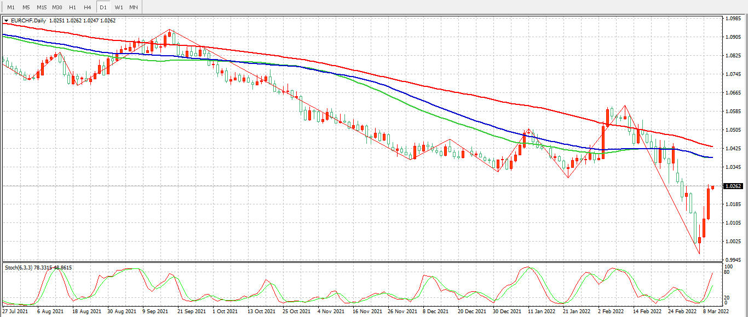
Task: Click the 2 Feb 2022 date label
Action: (x=611, y=311)
